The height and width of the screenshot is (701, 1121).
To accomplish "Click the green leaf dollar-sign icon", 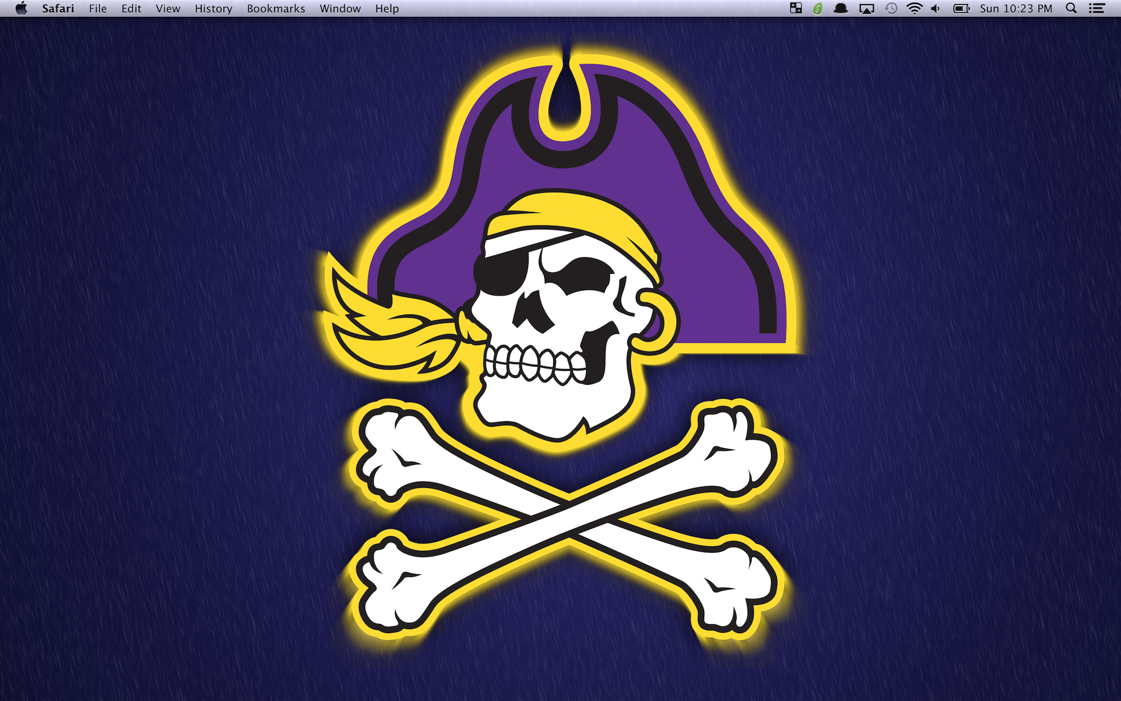I will point(818,8).
